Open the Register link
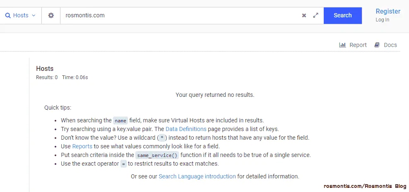This screenshot has width=409, height=192. (388, 12)
